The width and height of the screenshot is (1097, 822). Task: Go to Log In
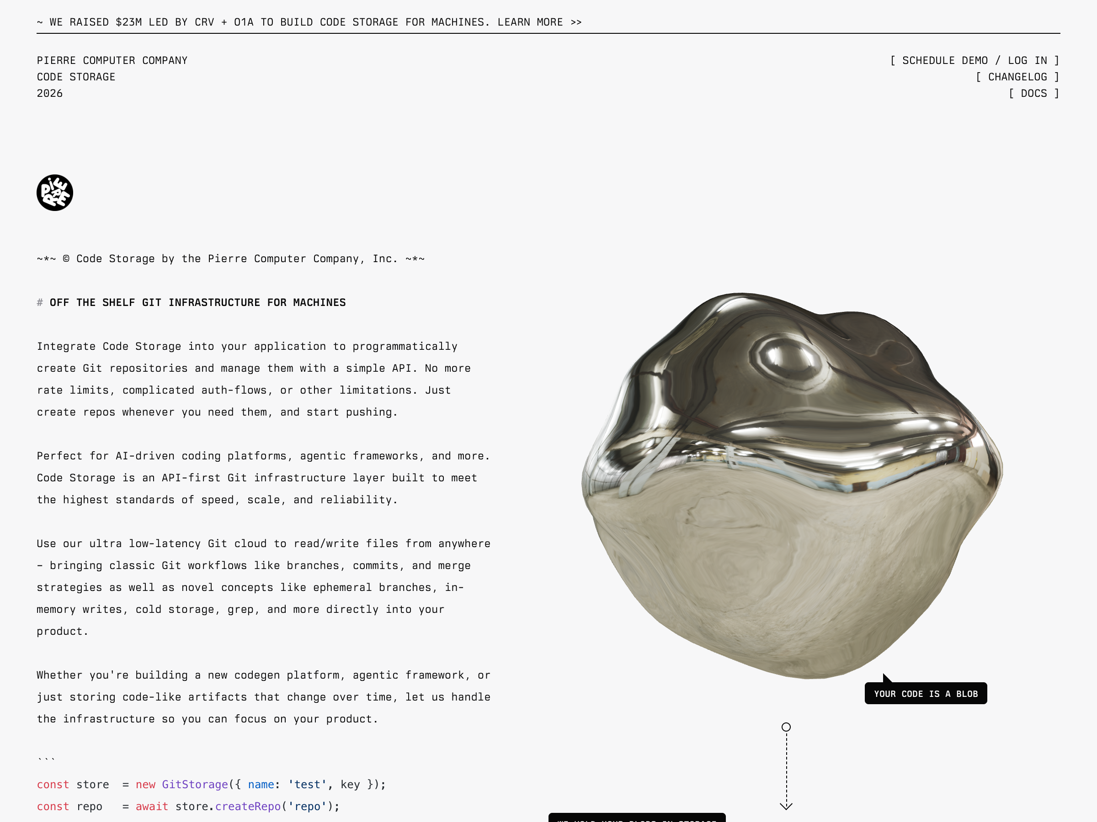(1027, 60)
